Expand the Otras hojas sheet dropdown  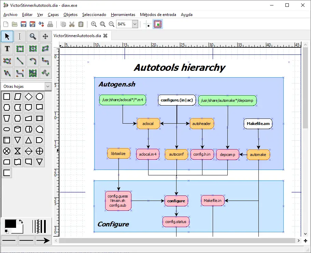47,86
